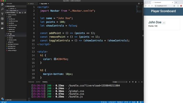Click the feedback smiley in status bar
Viewport: 183px width, 103px height.
138,102
